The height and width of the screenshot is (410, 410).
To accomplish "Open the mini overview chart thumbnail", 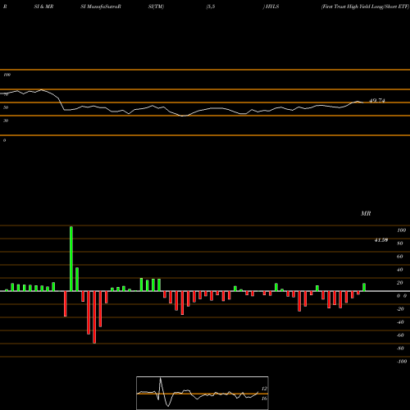I will [203, 393].
